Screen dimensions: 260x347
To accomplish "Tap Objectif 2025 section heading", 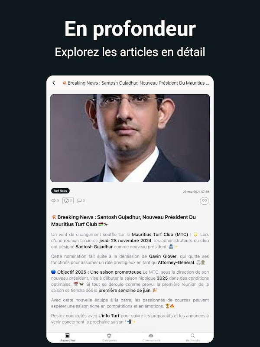I will [x=99, y=272].
